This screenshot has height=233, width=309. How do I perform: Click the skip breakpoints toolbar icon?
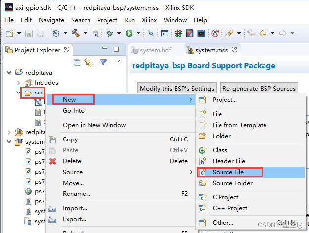point(151,33)
